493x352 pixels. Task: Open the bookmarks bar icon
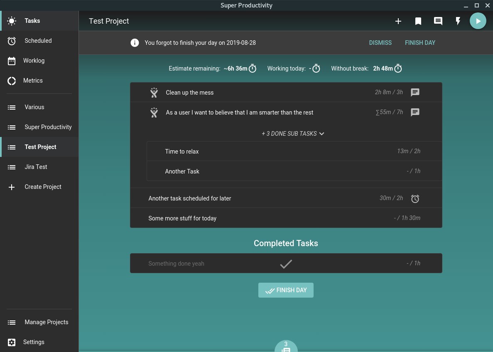[418, 21]
